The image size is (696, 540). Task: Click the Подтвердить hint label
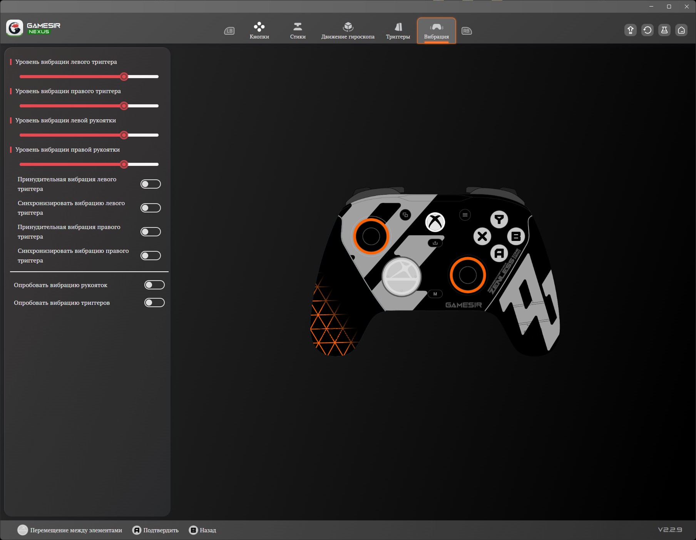click(161, 530)
